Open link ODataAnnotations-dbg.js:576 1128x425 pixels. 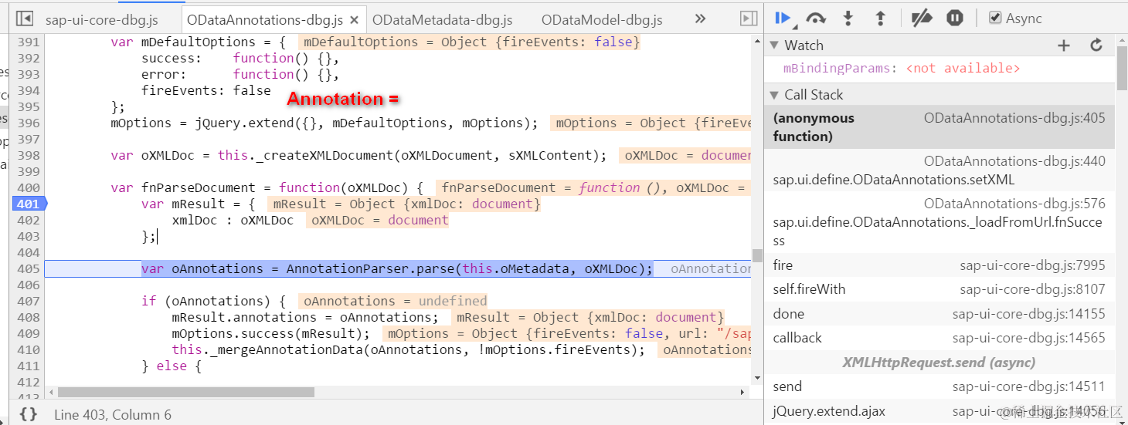tap(1014, 204)
